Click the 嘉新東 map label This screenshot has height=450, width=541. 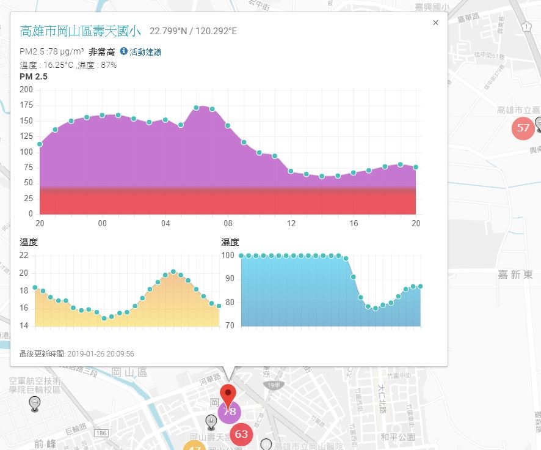click(515, 275)
